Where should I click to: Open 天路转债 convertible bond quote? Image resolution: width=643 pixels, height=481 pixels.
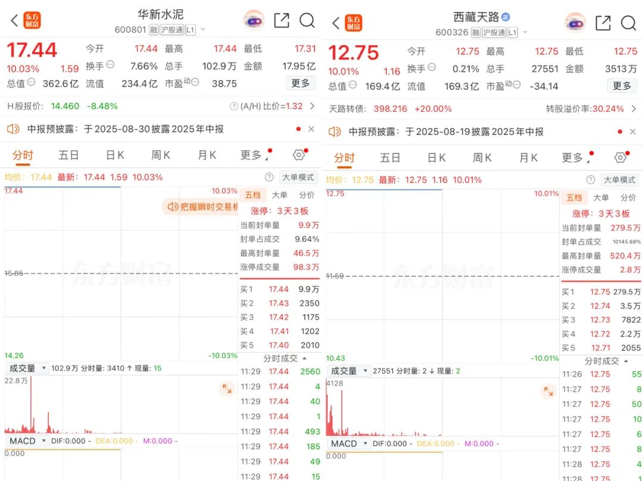coord(390,109)
